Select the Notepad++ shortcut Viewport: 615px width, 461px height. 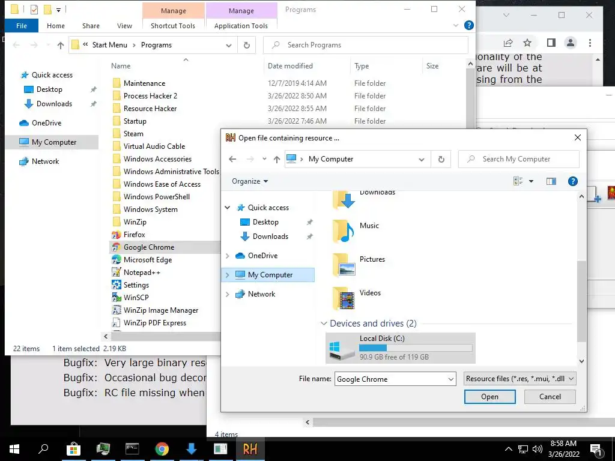142,273
